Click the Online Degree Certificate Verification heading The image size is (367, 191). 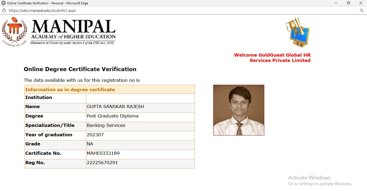[x=80, y=69]
